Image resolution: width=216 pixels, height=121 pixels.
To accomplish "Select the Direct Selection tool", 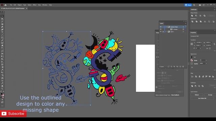I will click(2, 19).
